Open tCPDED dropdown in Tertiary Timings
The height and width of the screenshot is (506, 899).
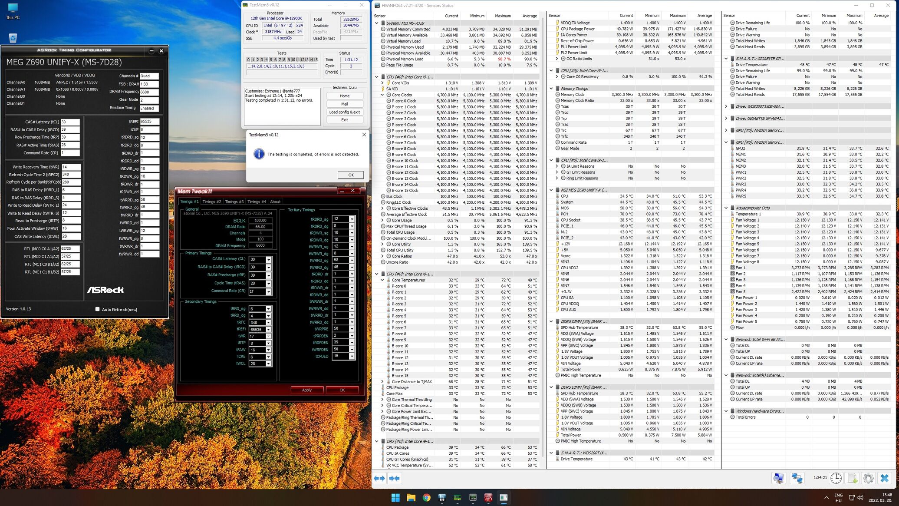(x=352, y=356)
